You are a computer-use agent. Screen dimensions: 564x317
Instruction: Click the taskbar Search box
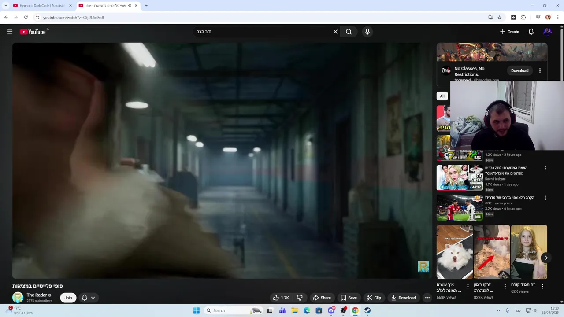click(x=234, y=310)
